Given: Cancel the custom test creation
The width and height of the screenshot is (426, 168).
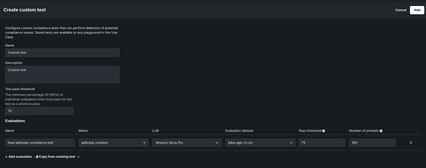Looking at the screenshot, I should point(401,10).
